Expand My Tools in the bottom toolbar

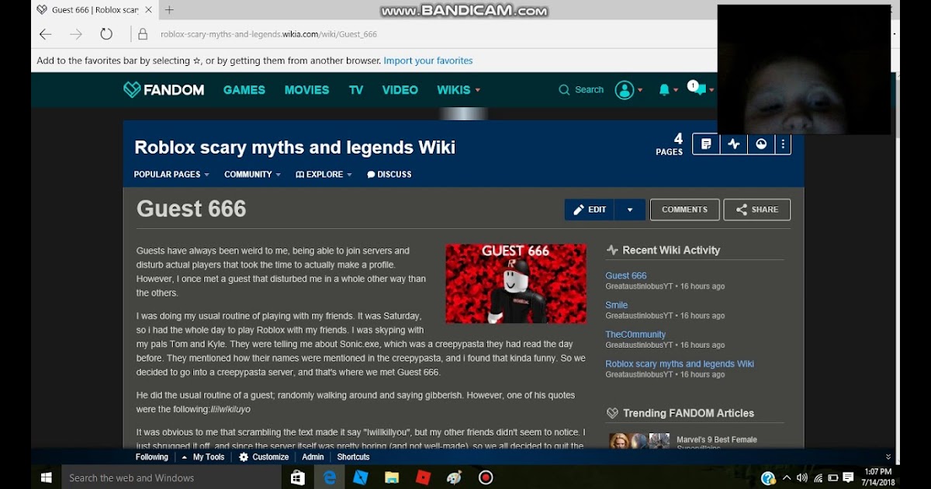click(x=203, y=457)
